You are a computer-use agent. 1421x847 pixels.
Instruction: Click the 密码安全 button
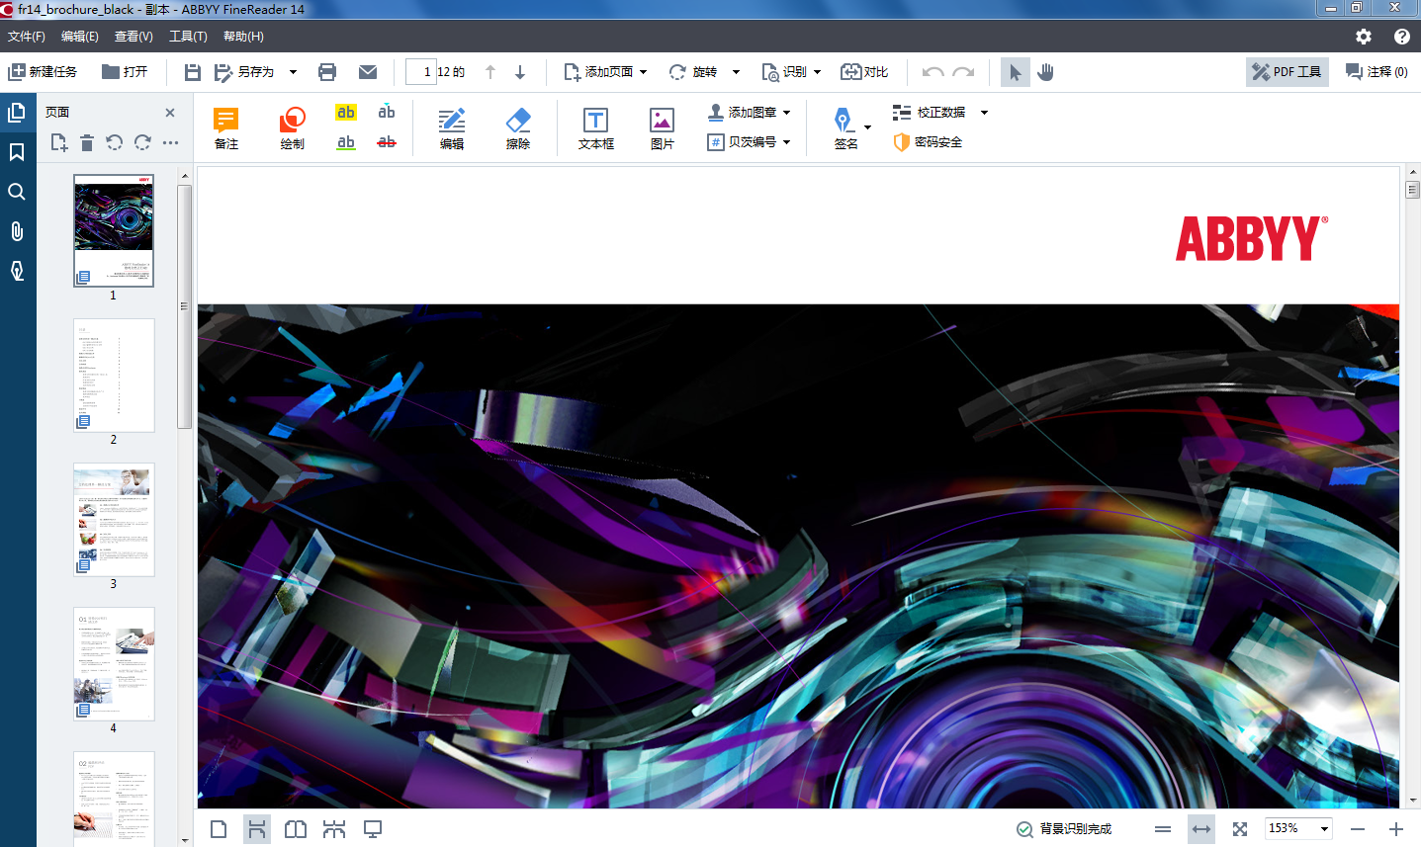[928, 142]
